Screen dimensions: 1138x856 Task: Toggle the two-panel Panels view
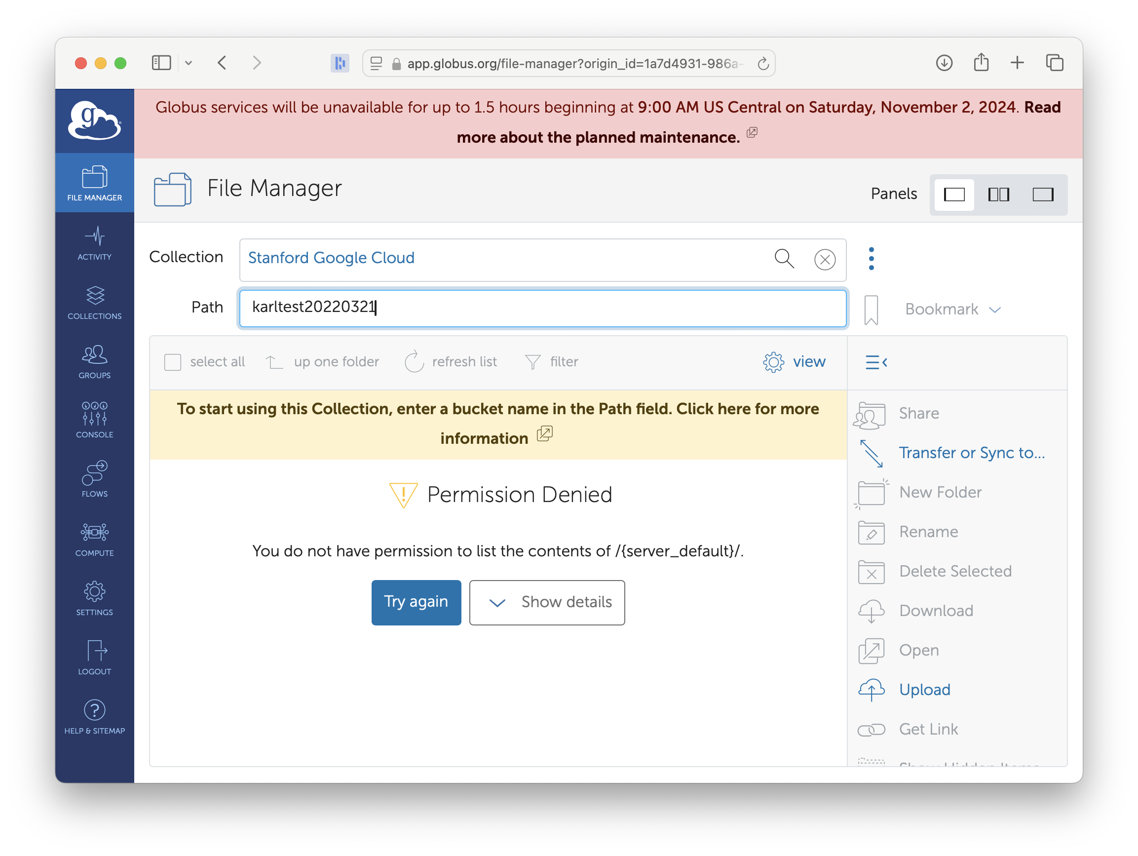coord(999,194)
